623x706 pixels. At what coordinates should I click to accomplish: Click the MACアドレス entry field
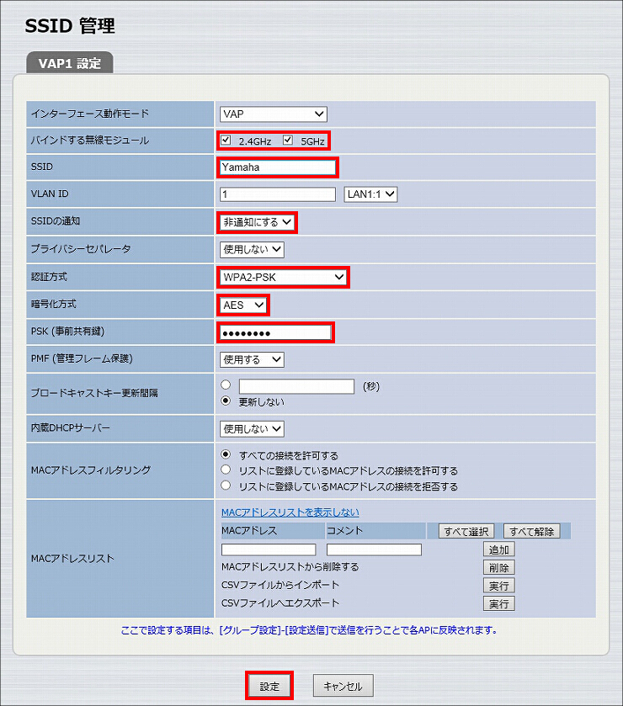pyautogui.click(x=269, y=549)
